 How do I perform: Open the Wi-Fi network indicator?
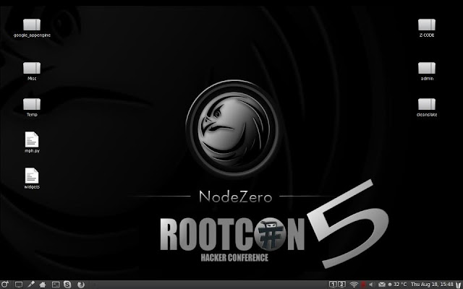click(354, 285)
